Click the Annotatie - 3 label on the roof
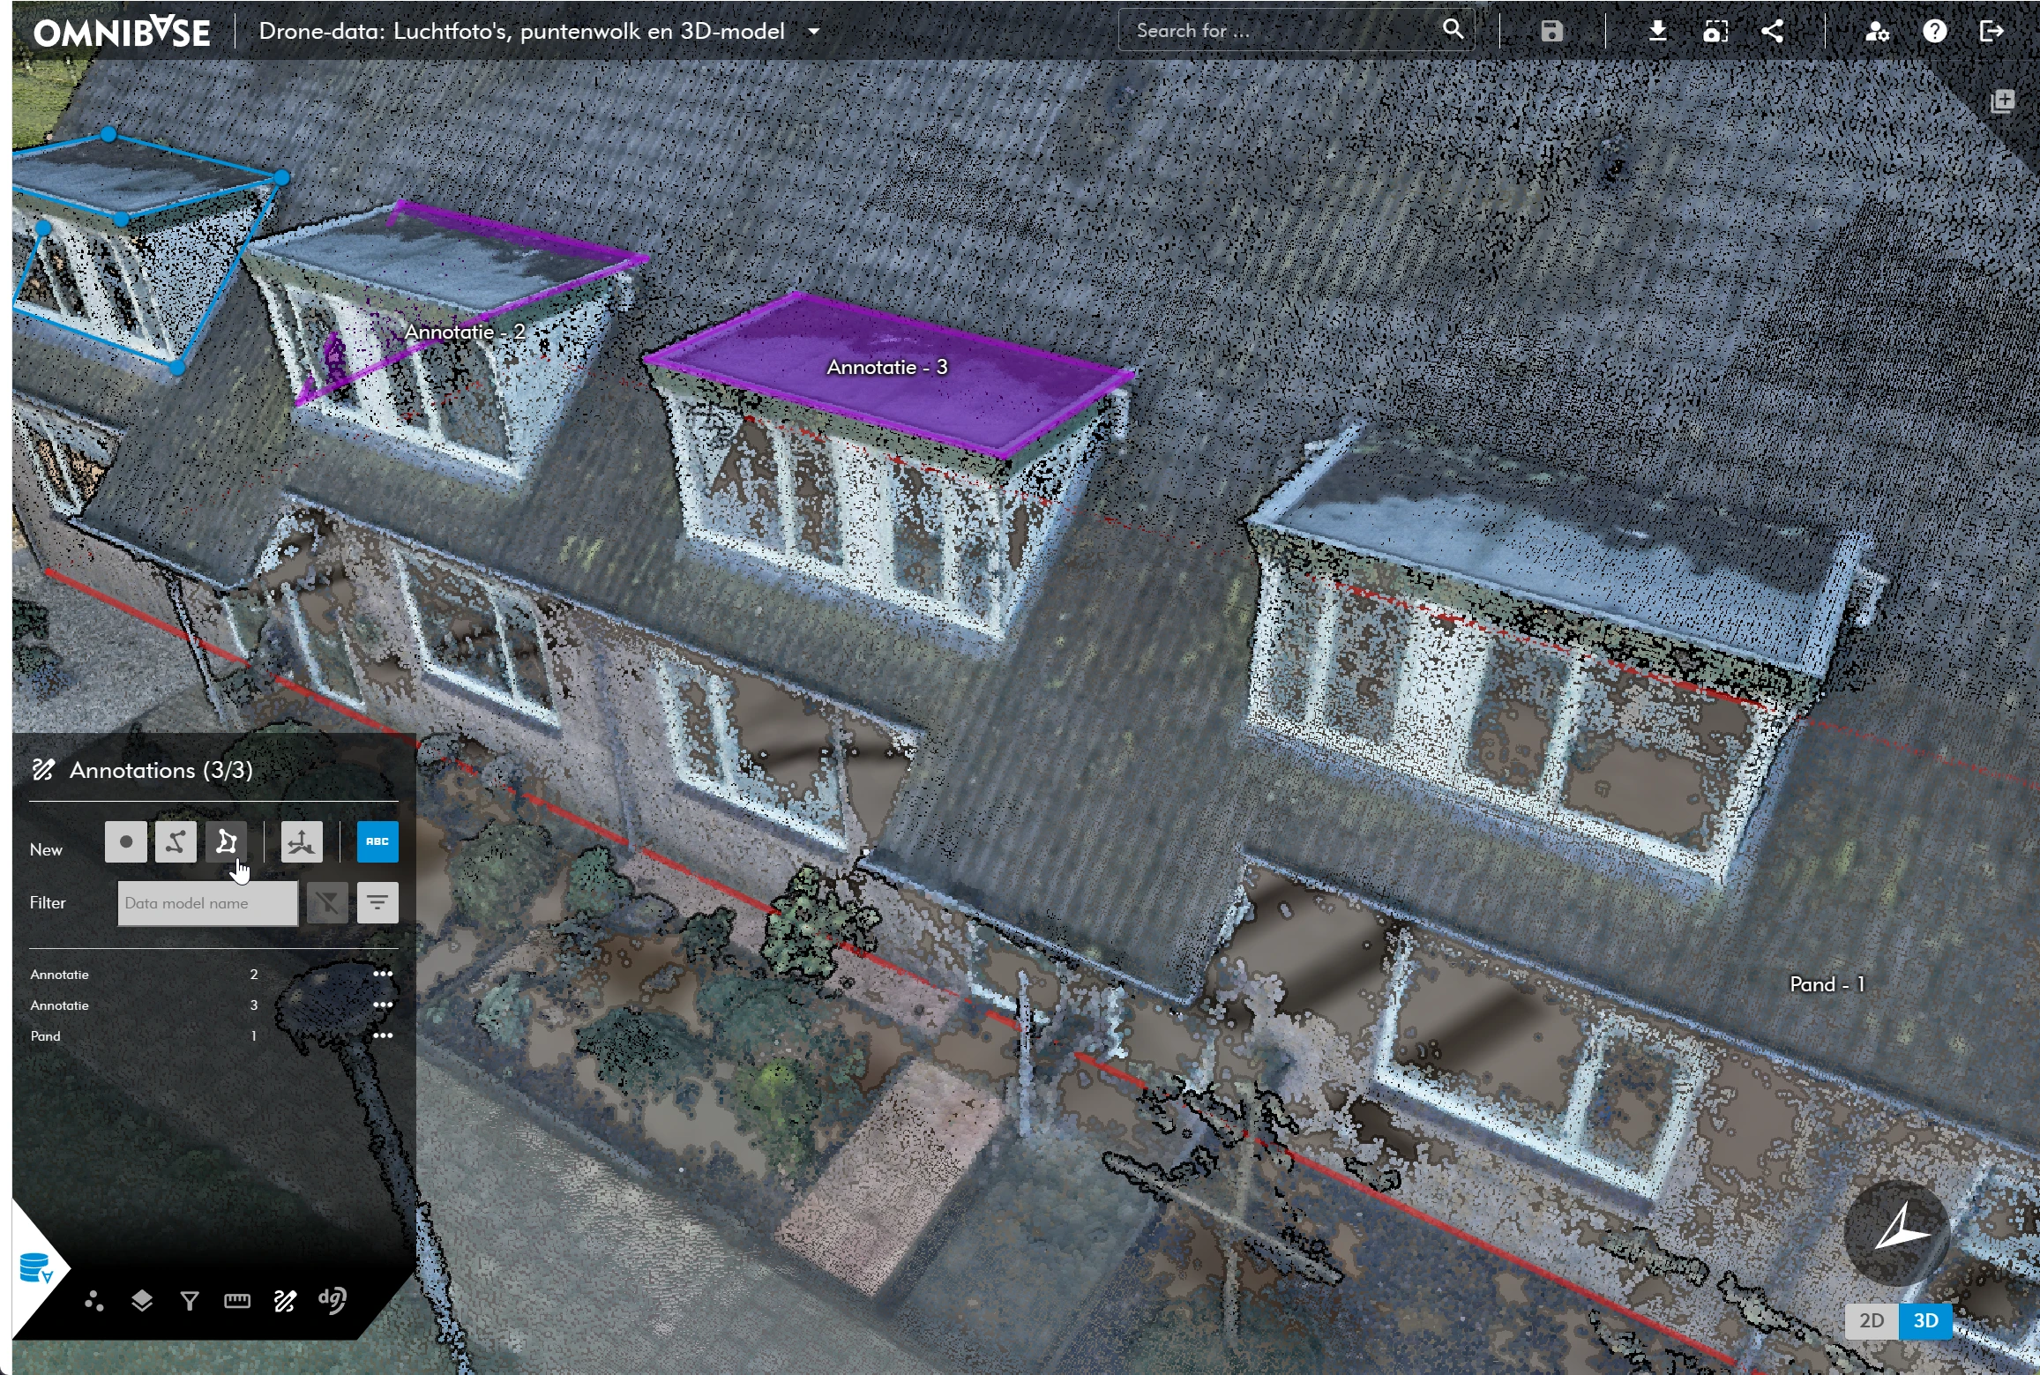 point(886,368)
